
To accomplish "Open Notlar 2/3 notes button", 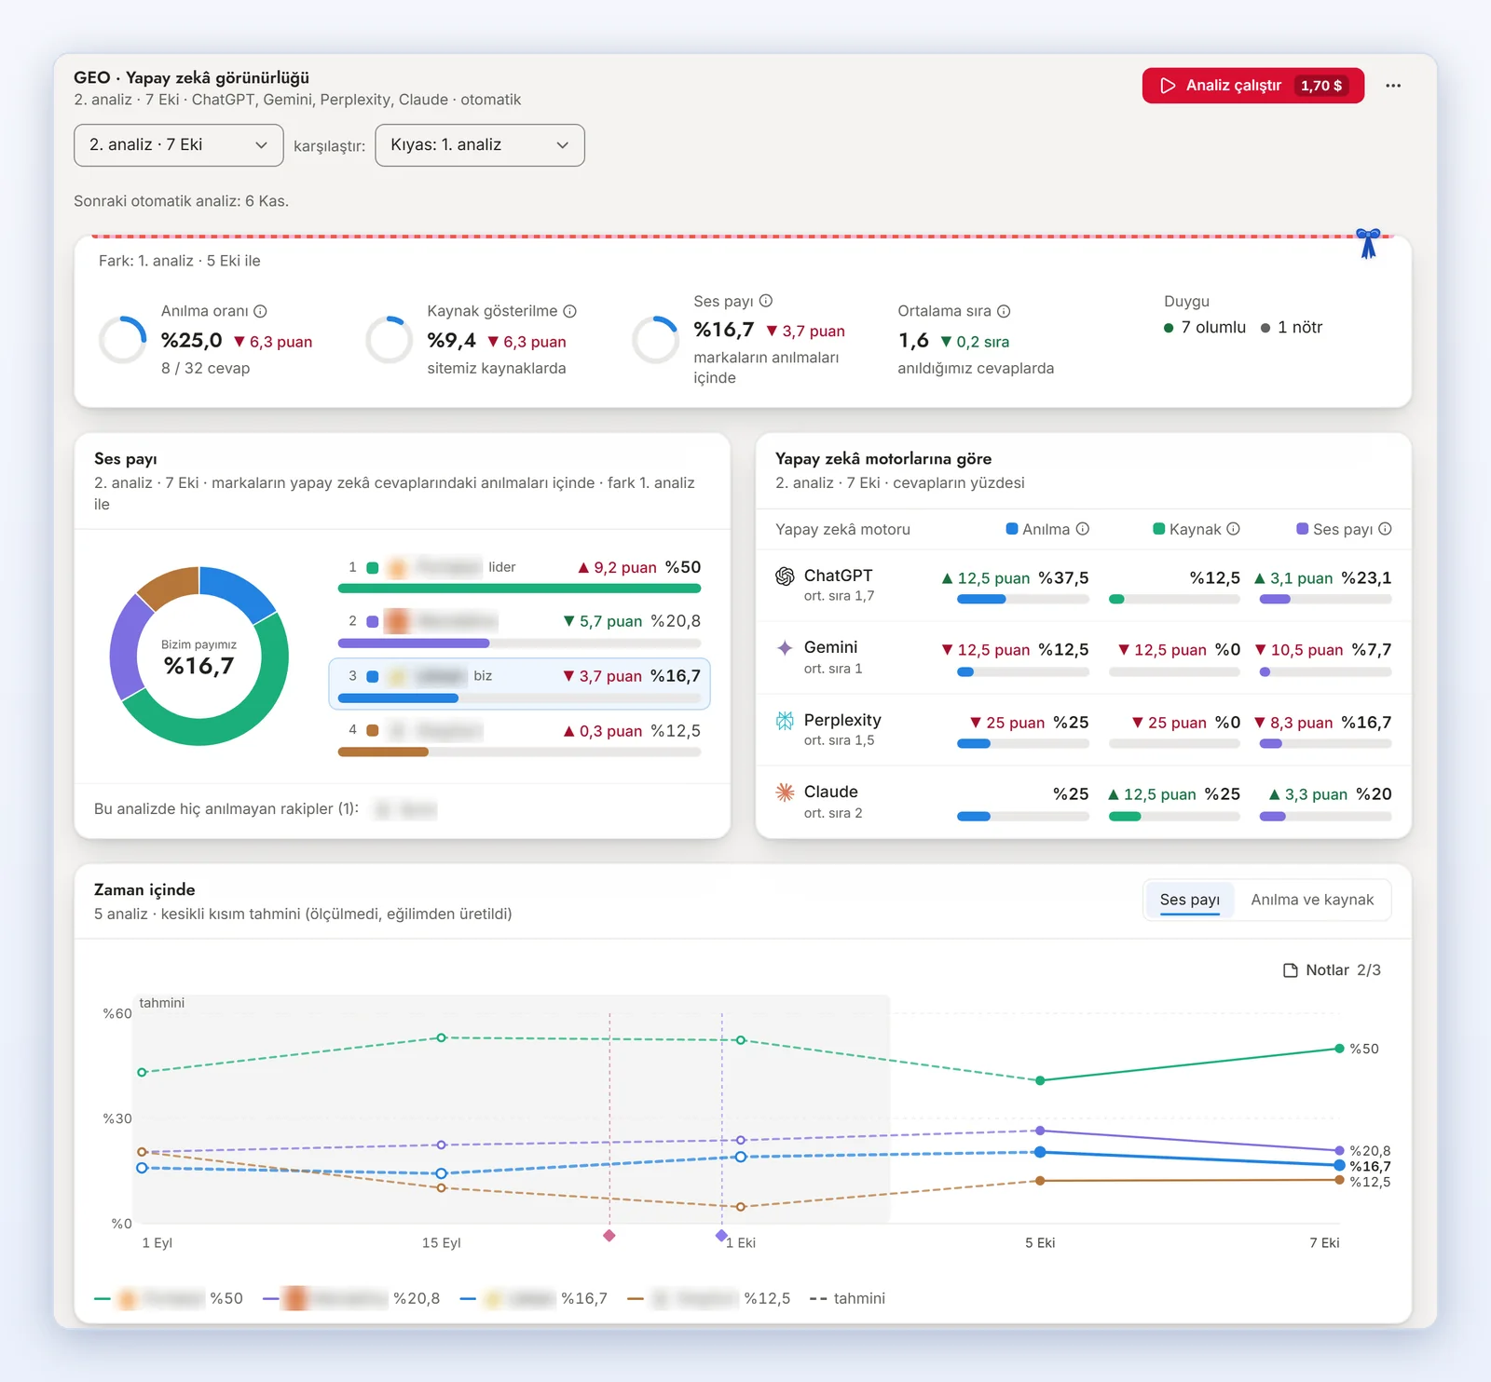I will [1332, 970].
